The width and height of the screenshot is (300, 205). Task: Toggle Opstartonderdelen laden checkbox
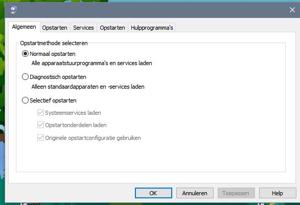40,125
